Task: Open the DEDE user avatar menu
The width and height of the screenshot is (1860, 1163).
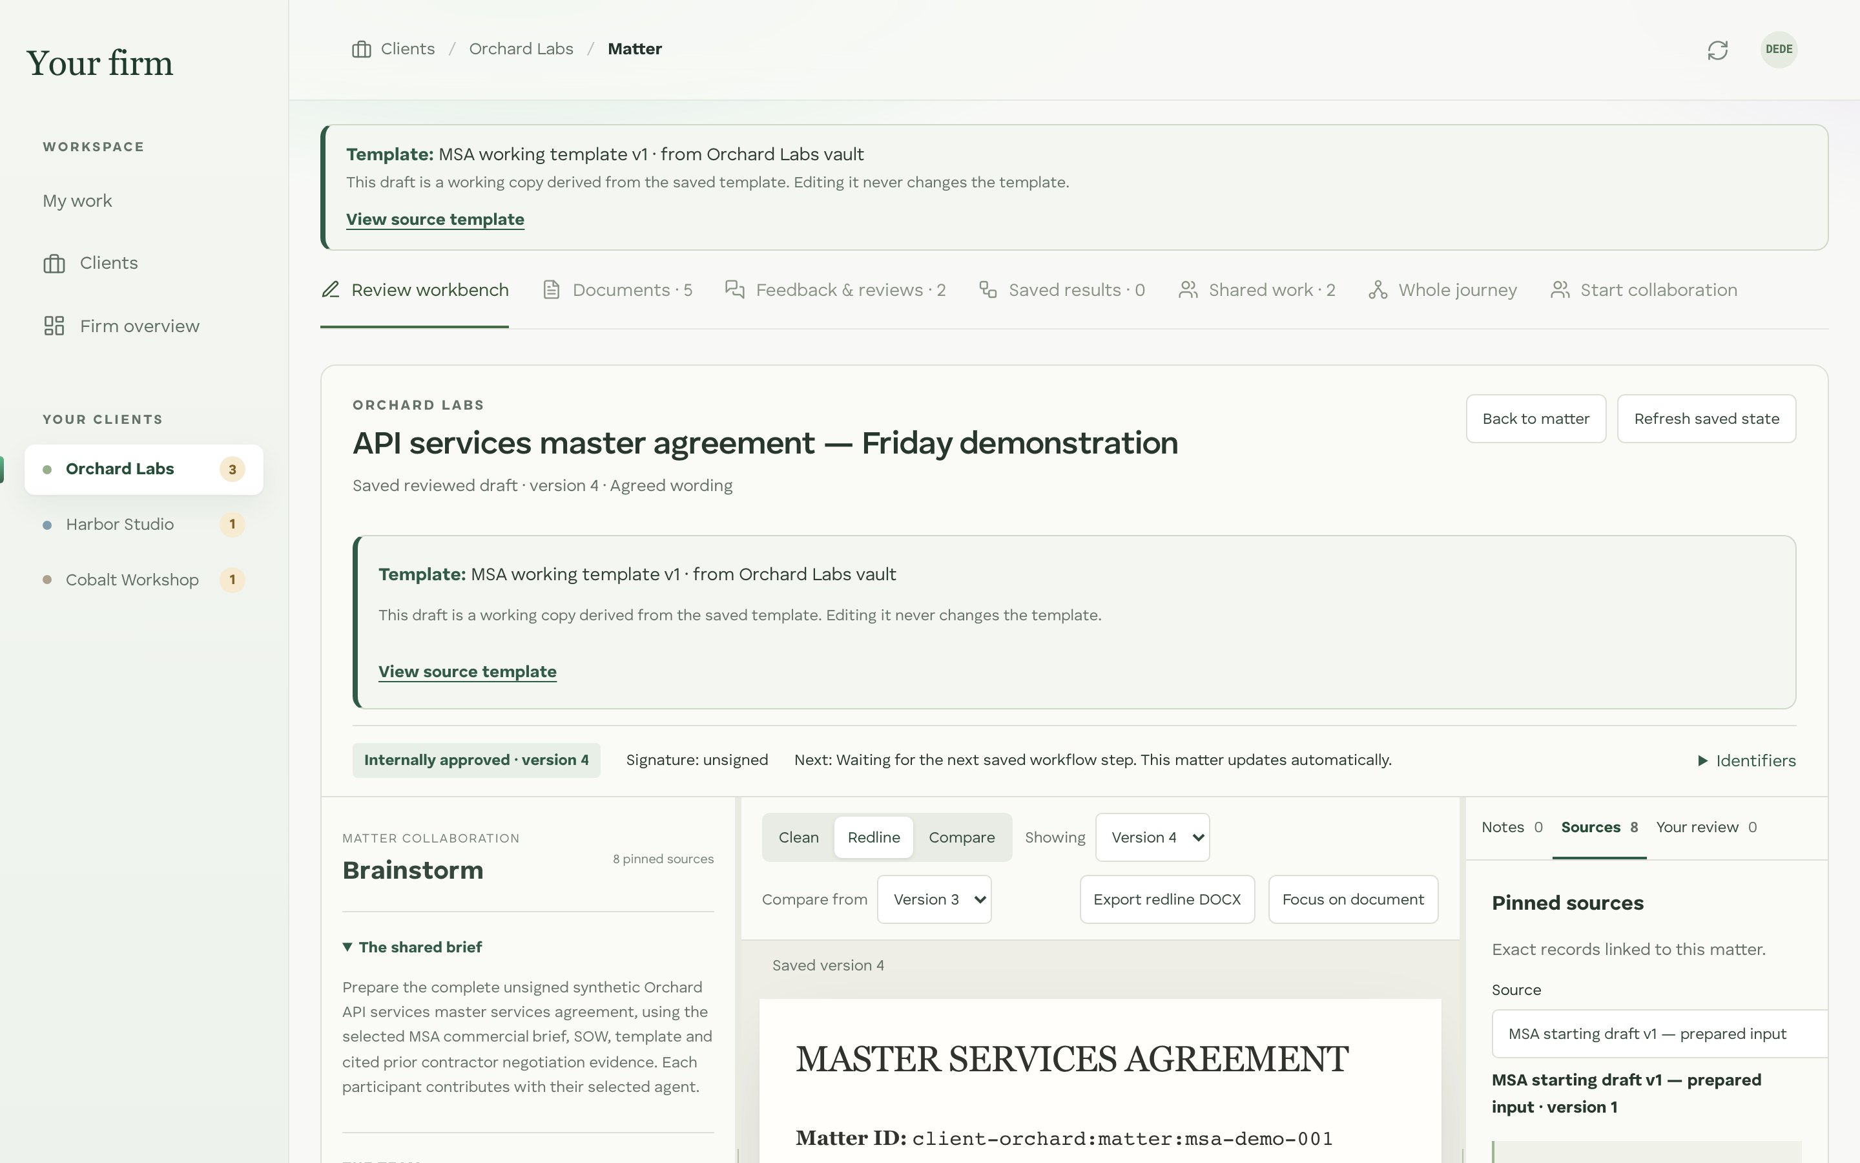Action: [x=1779, y=49]
